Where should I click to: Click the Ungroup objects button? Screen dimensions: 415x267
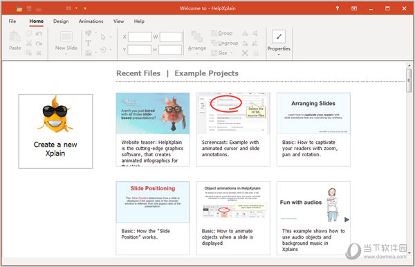click(224, 43)
